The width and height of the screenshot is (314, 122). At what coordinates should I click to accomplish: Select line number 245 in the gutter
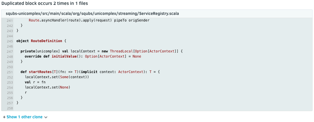[9, 41]
